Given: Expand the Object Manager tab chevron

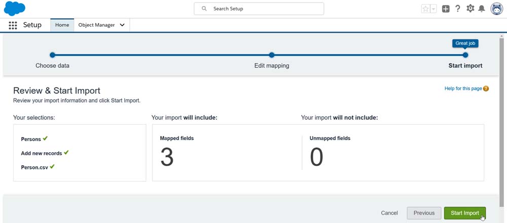Looking at the screenshot, I should click(x=122, y=25).
